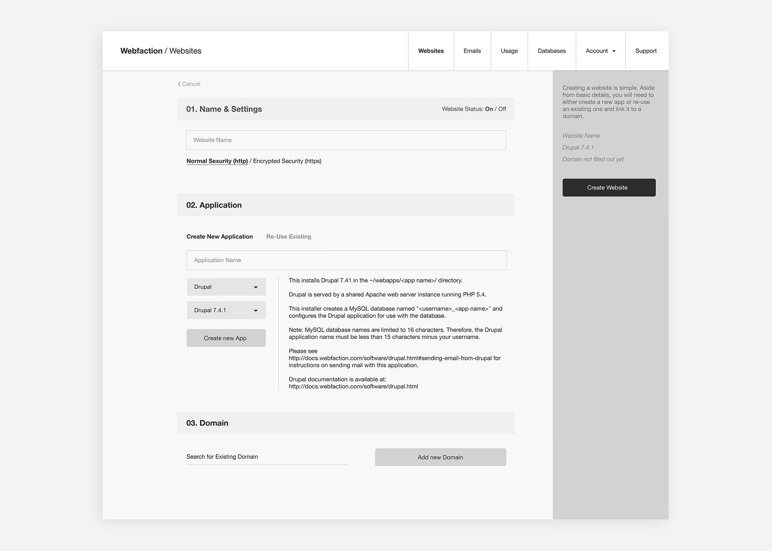Open the Databases tab
The width and height of the screenshot is (772, 551).
pyautogui.click(x=552, y=51)
